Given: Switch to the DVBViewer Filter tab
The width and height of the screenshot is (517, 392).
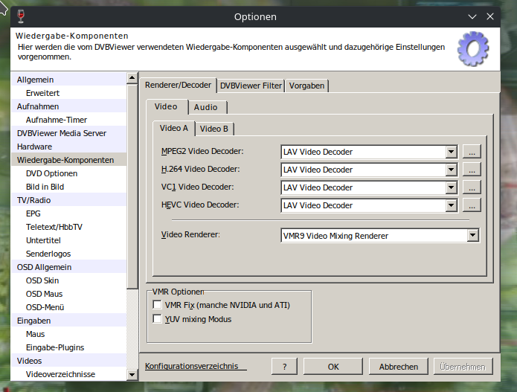Looking at the screenshot, I should point(251,86).
